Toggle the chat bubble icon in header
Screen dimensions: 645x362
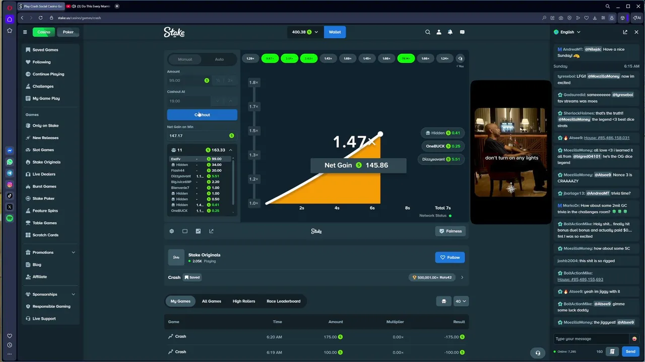point(462,32)
